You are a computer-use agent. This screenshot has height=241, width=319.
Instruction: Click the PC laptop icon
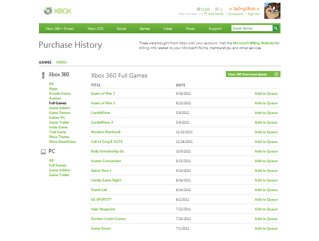coord(43,152)
